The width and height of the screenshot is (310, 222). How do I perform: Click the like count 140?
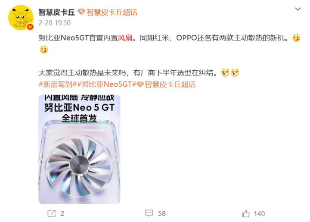tap(259, 214)
